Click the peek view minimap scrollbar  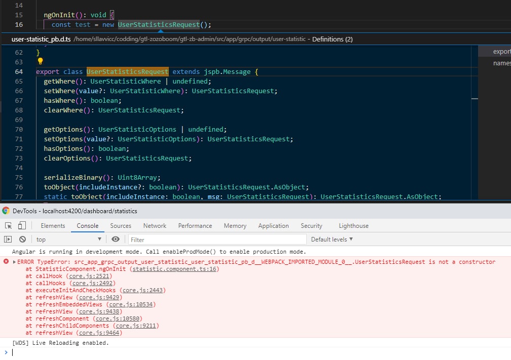pyautogui.click(x=475, y=99)
